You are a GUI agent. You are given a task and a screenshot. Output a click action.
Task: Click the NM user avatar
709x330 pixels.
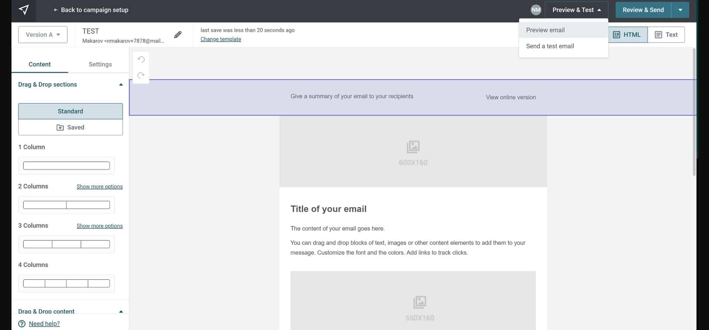[536, 10]
